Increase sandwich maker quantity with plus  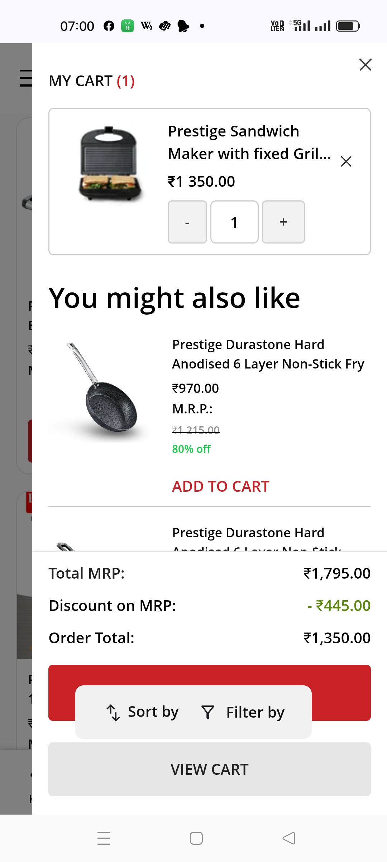click(x=283, y=222)
